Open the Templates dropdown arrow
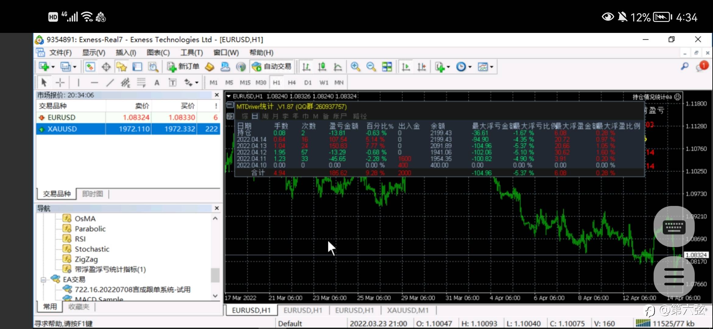This screenshot has height=329, width=713. (491, 67)
